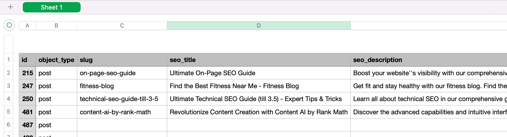
Task: Select column C header
Action: pos(122,26)
